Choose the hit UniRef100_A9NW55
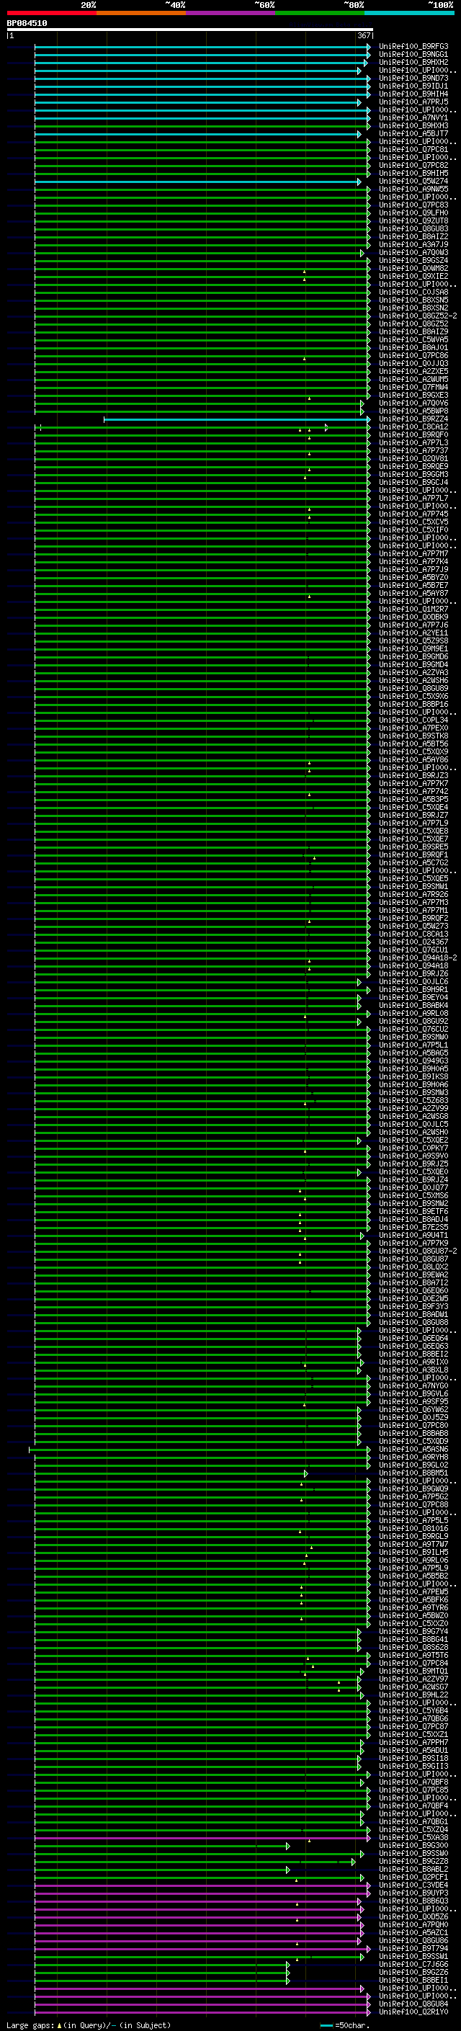Image resolution: width=461 pixels, height=2031 pixels. point(413,189)
